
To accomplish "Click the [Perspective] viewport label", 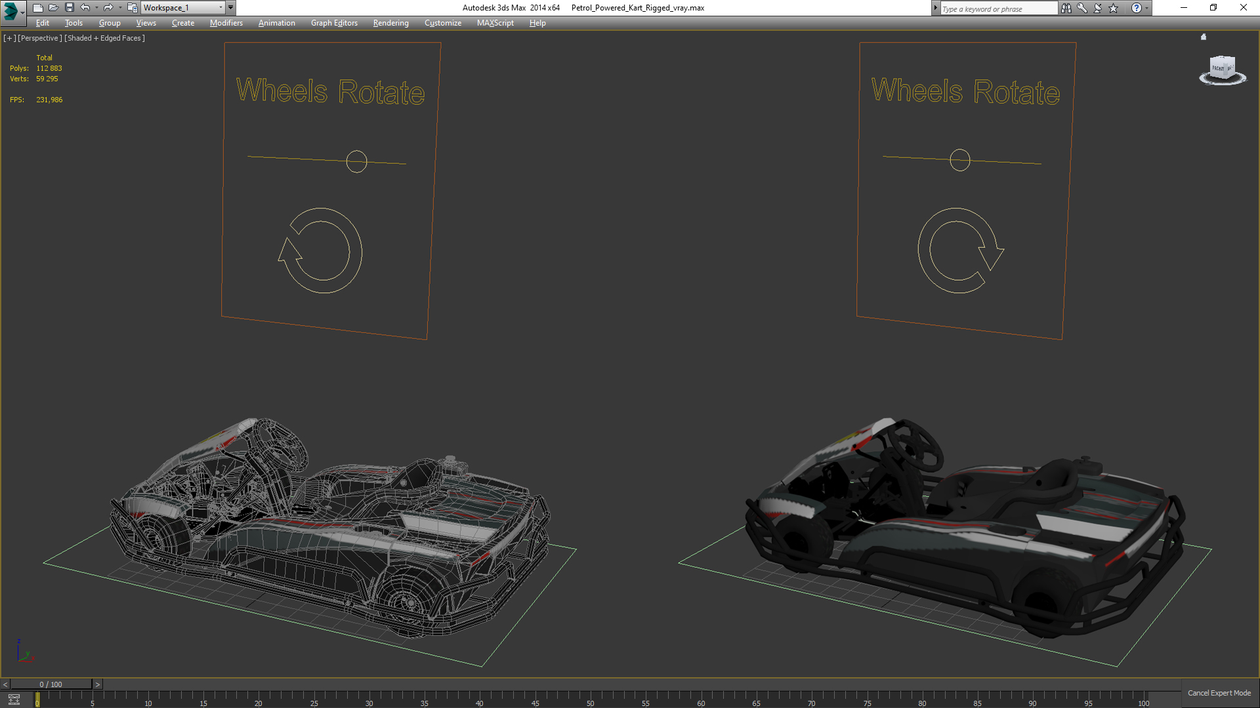I will click(40, 38).
